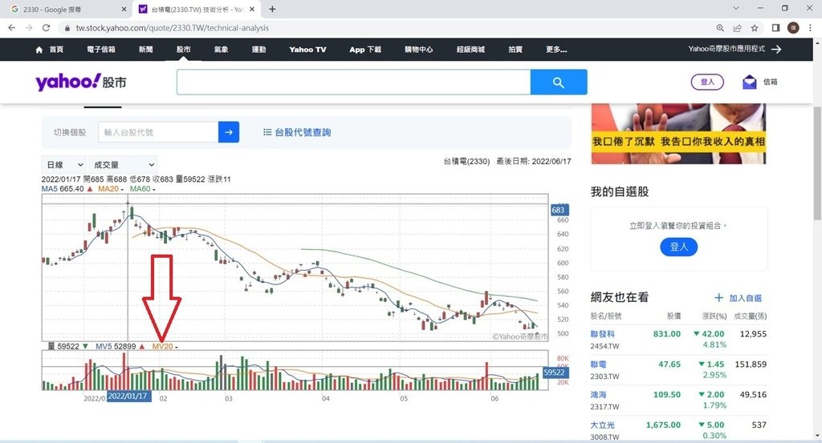Open Chrome profile avatar
Viewport: 822px width, 443px height.
[793, 28]
